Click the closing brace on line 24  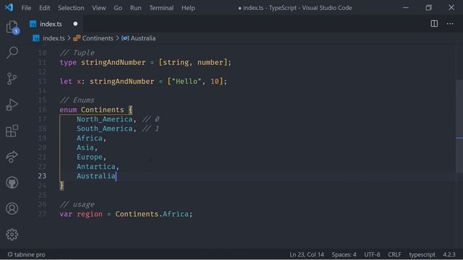point(61,186)
